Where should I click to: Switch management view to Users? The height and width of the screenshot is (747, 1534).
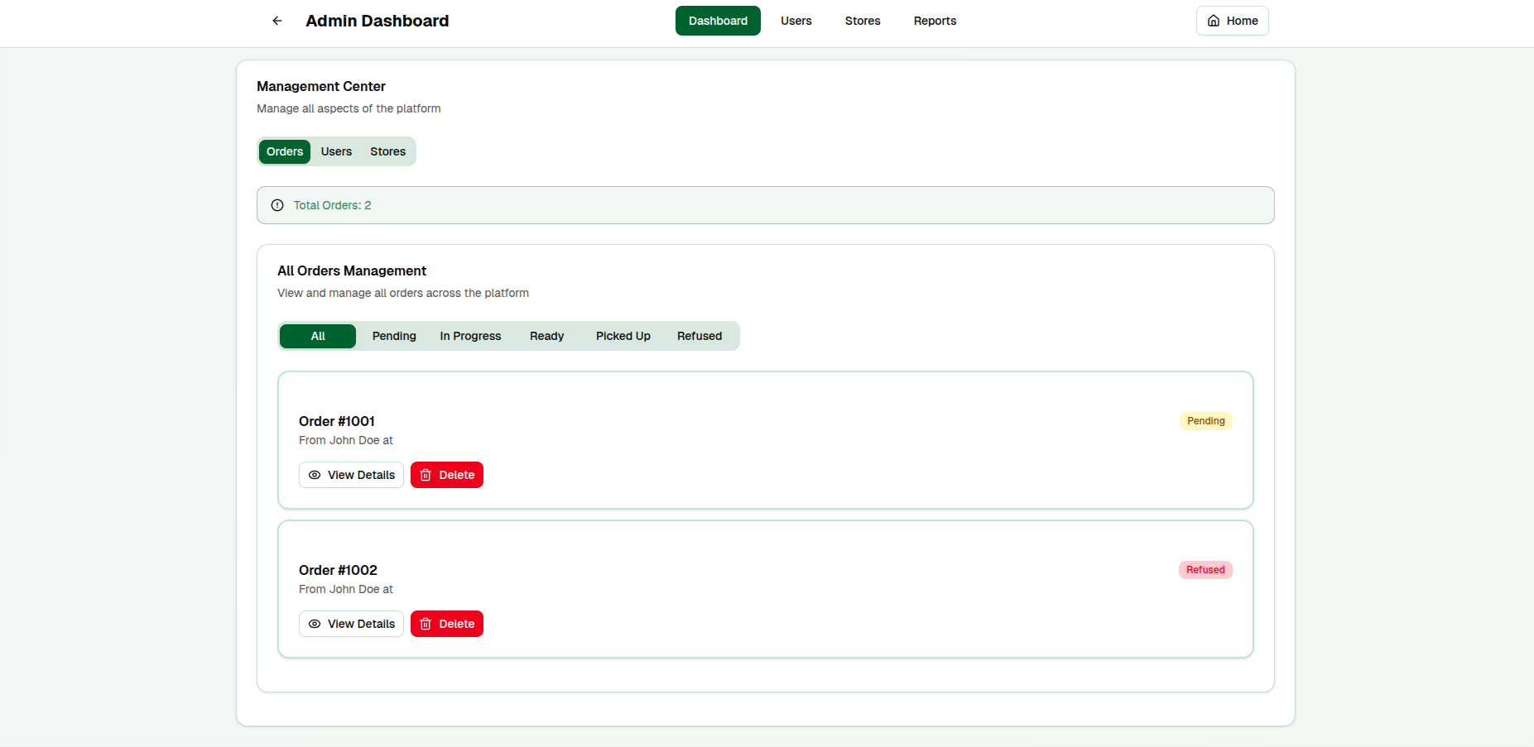[336, 151]
